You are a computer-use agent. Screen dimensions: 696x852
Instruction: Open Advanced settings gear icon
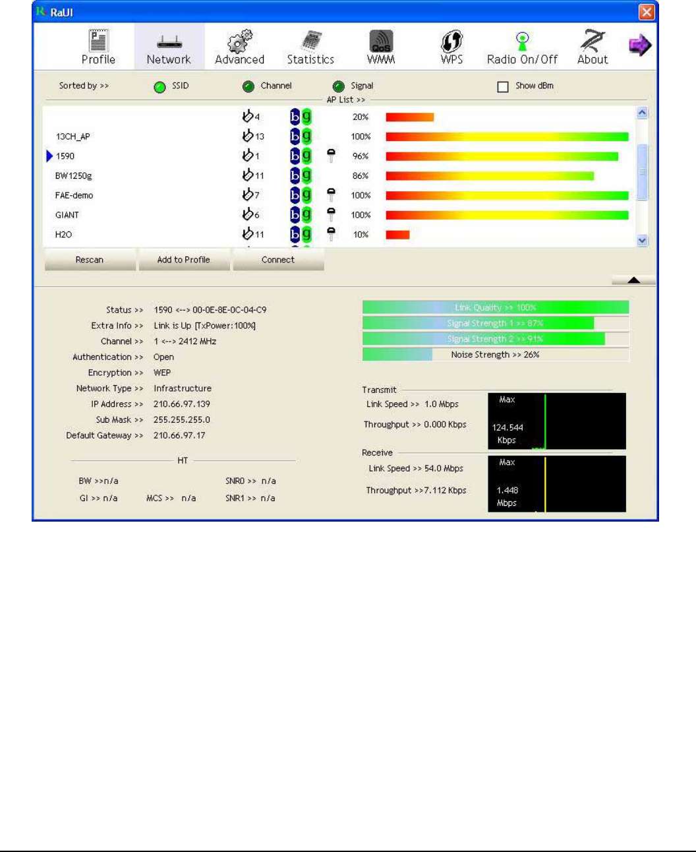tap(240, 42)
